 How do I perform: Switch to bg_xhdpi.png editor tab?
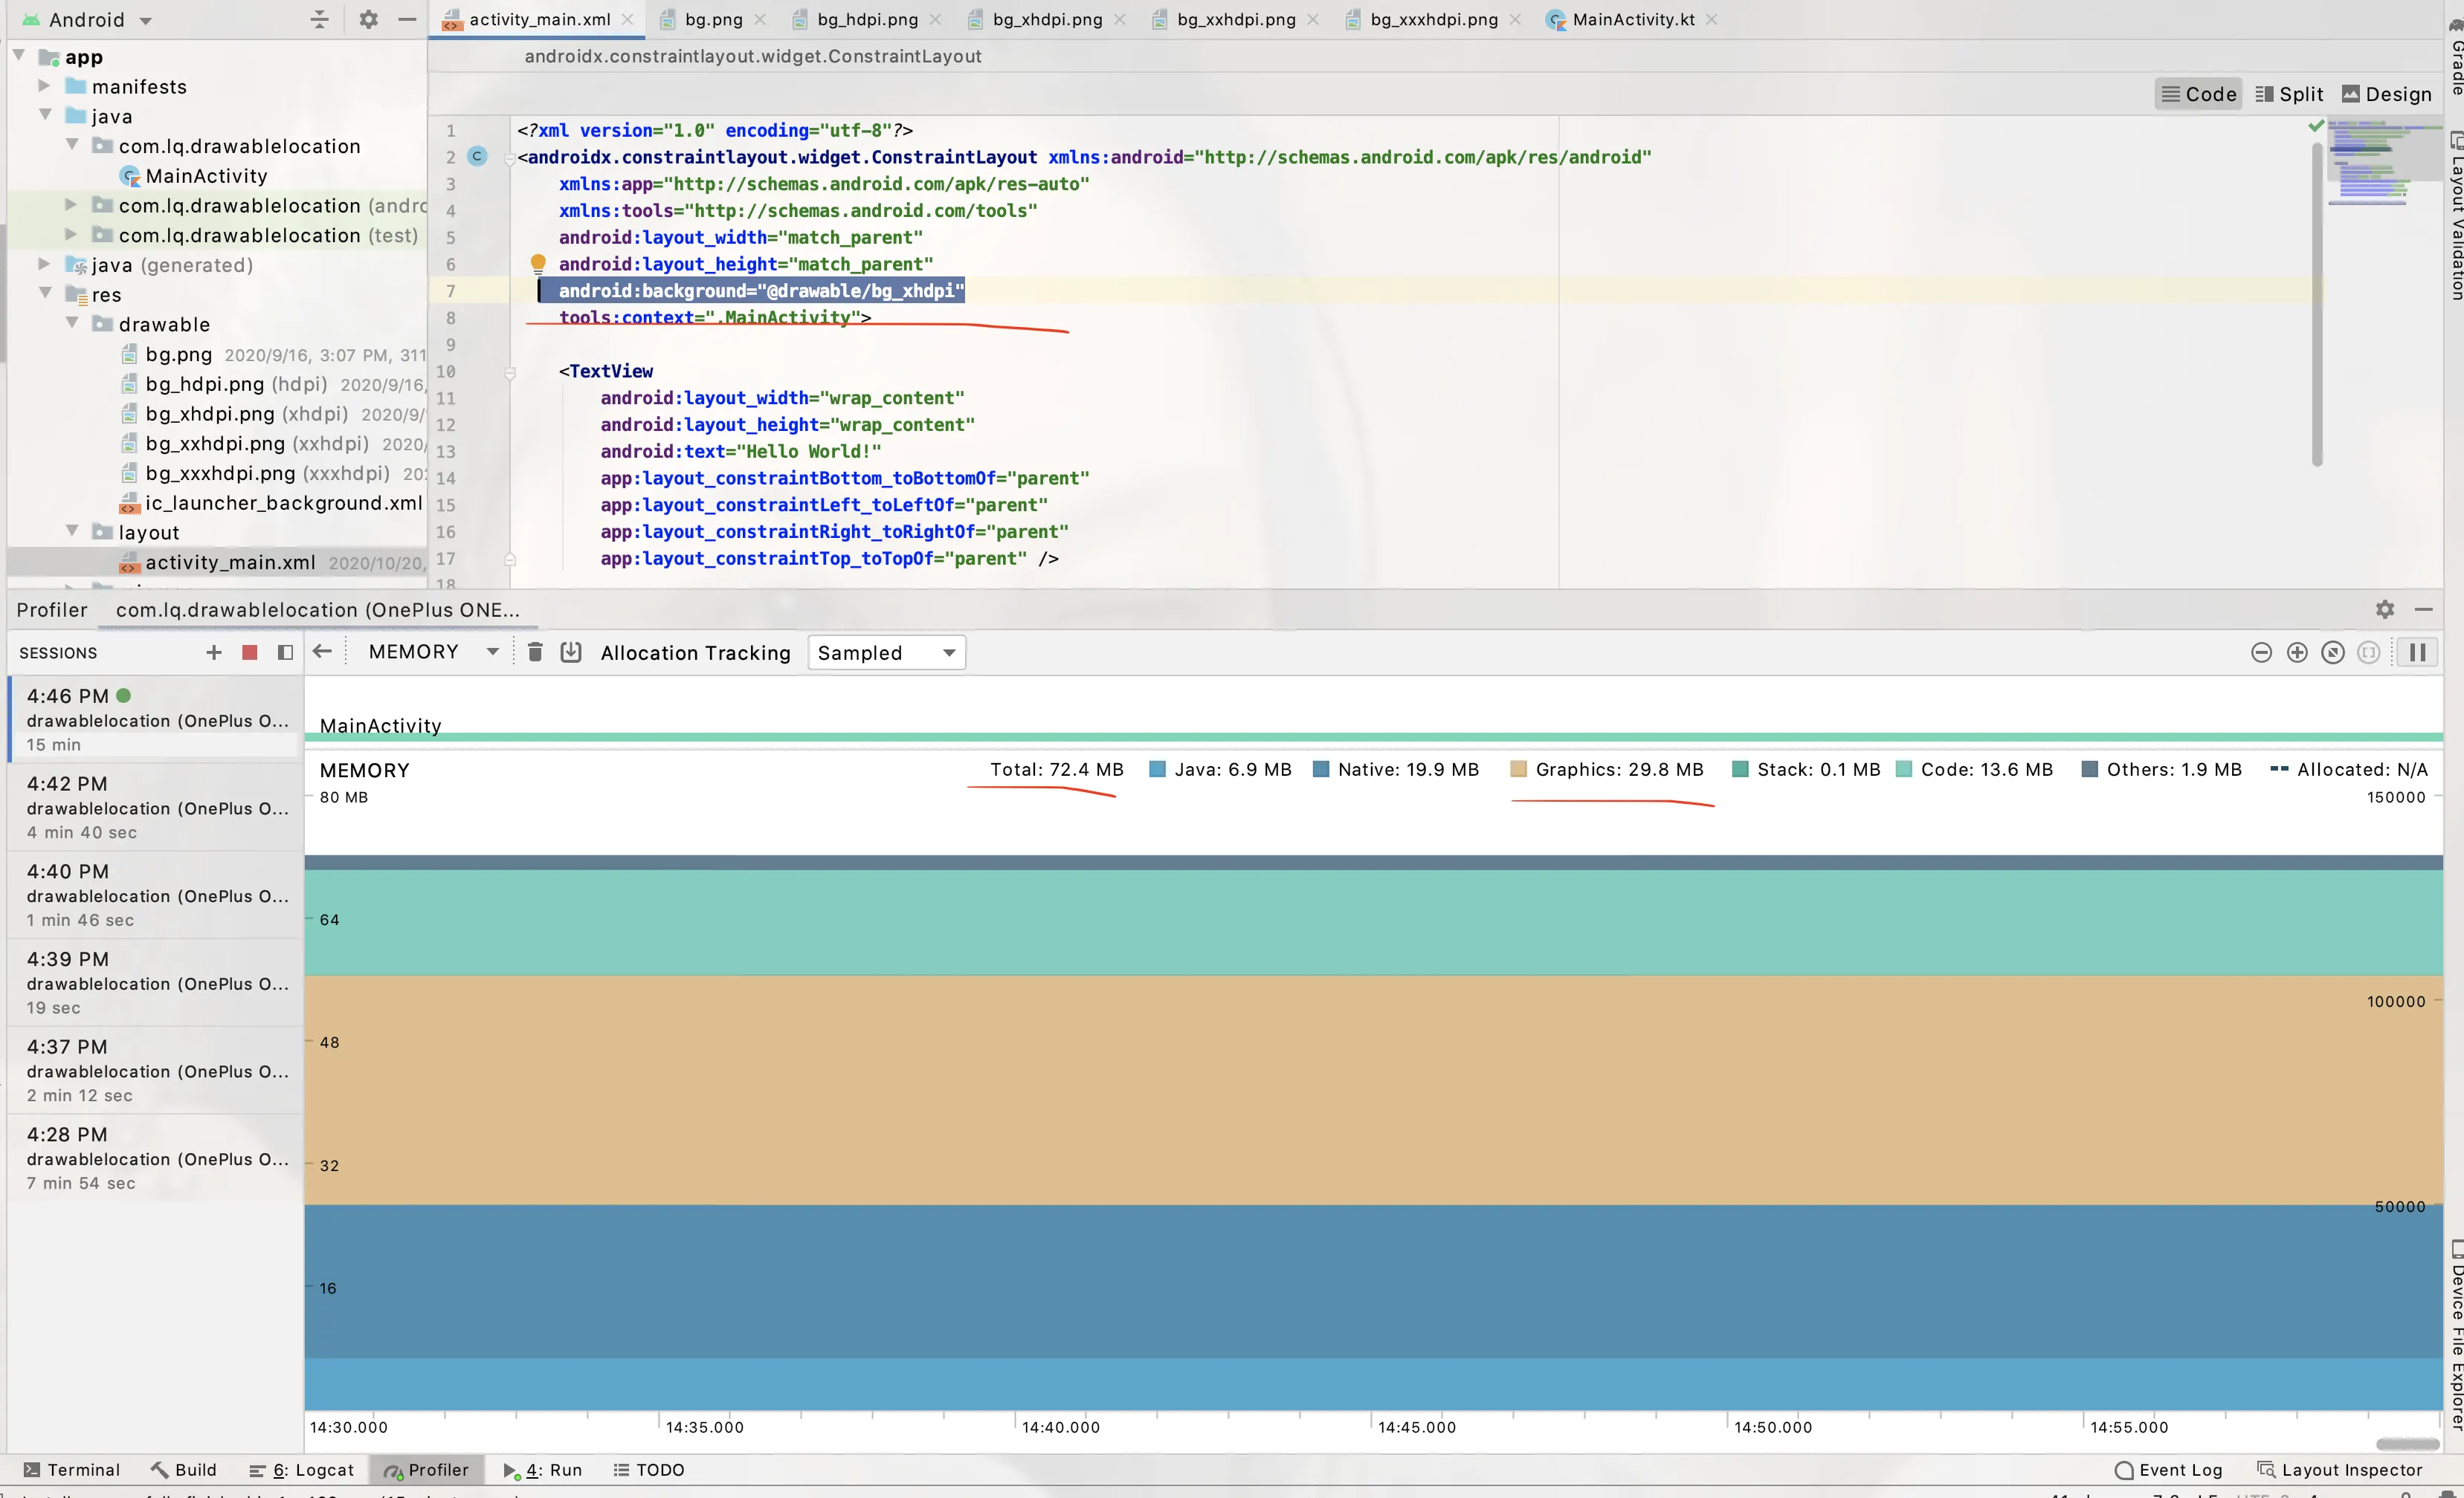pos(1046,19)
